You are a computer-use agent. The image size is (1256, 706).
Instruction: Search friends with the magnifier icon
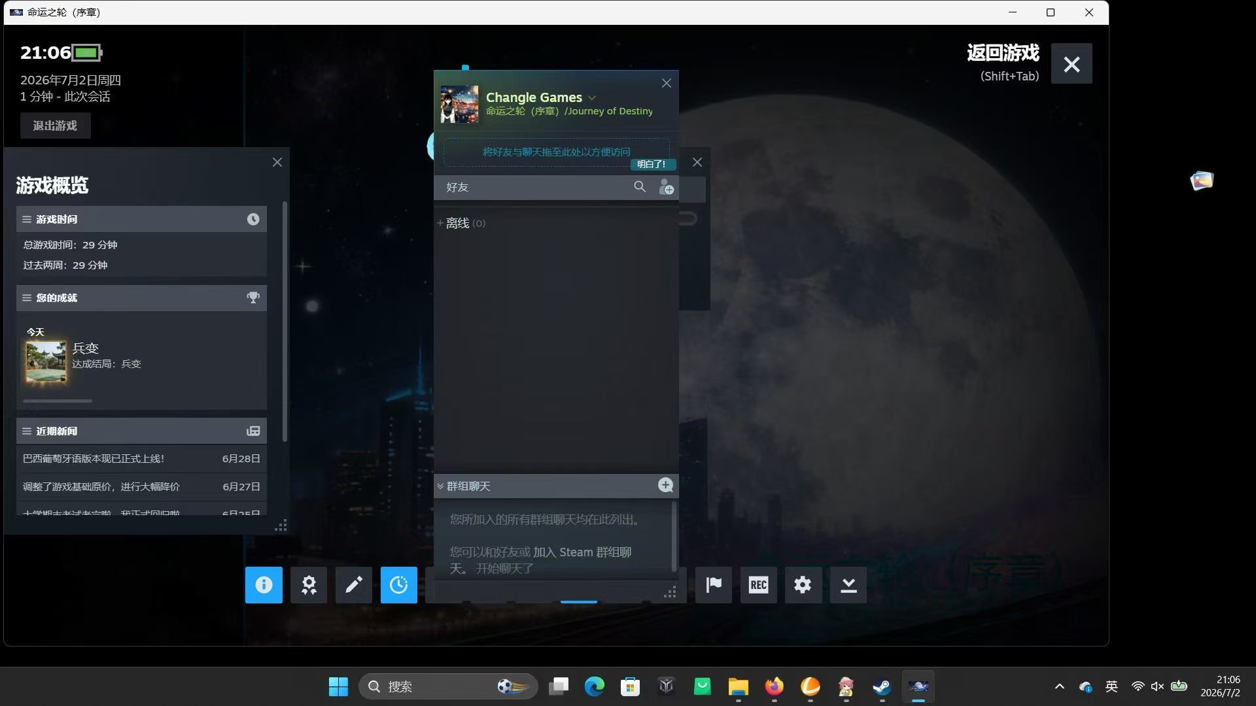(640, 187)
